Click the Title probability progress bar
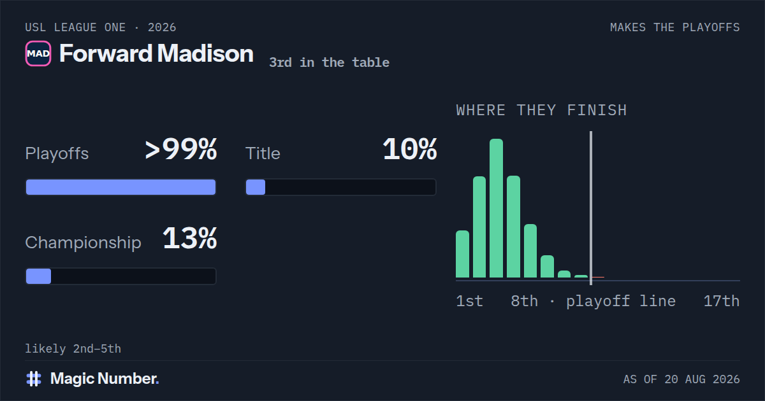The image size is (765, 401). [x=341, y=187]
